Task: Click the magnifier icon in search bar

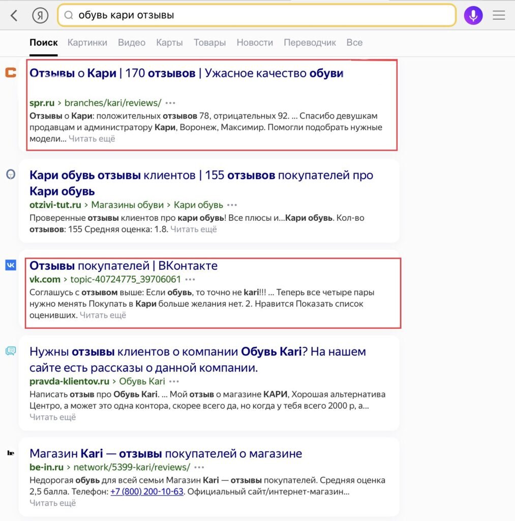Action: 68,16
